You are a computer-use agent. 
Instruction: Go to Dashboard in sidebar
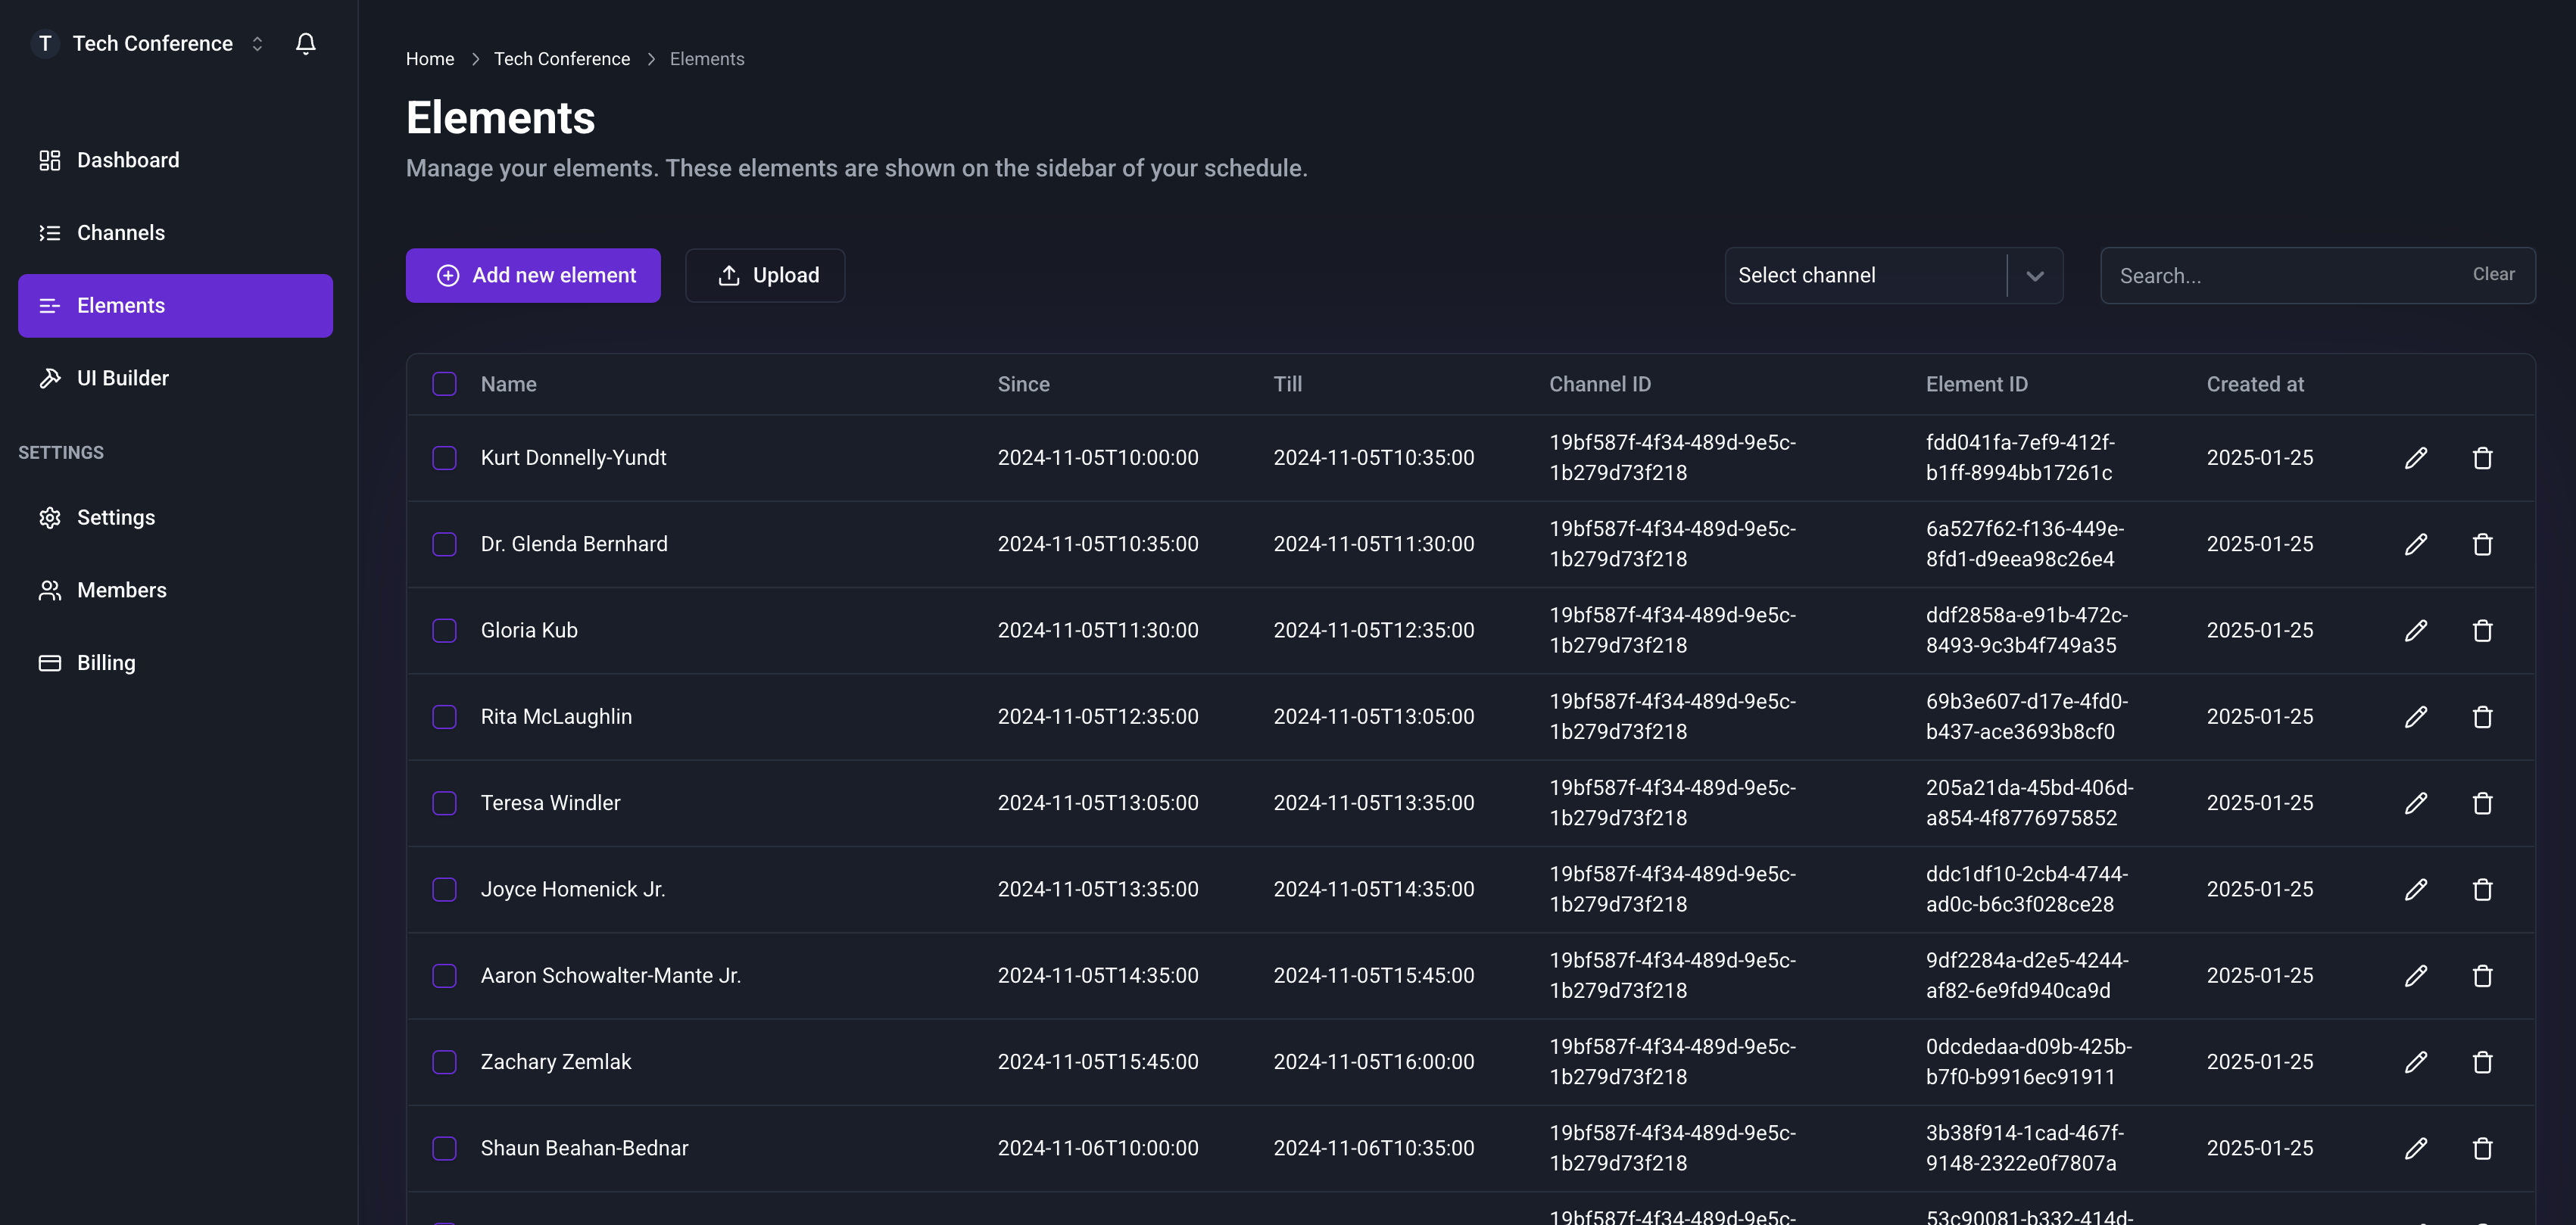coord(175,160)
